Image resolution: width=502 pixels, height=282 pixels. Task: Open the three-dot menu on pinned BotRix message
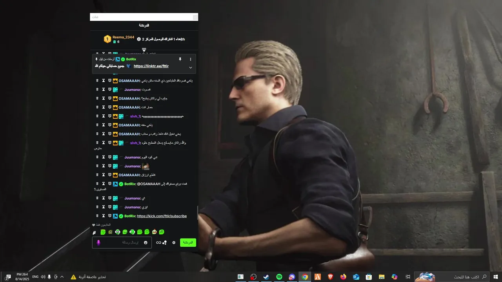(x=191, y=59)
